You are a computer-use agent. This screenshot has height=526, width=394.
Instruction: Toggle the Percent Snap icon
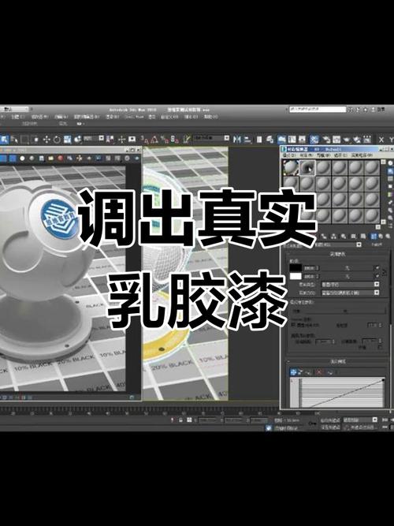point(165,140)
